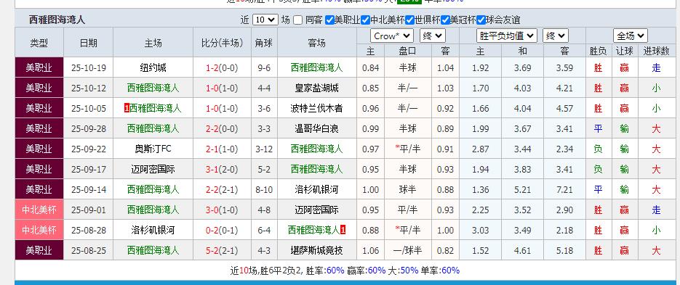This screenshot has height=285, width=680.
Task: Click the handicap 球半 on 25-09-14 row
Action: tap(408, 189)
